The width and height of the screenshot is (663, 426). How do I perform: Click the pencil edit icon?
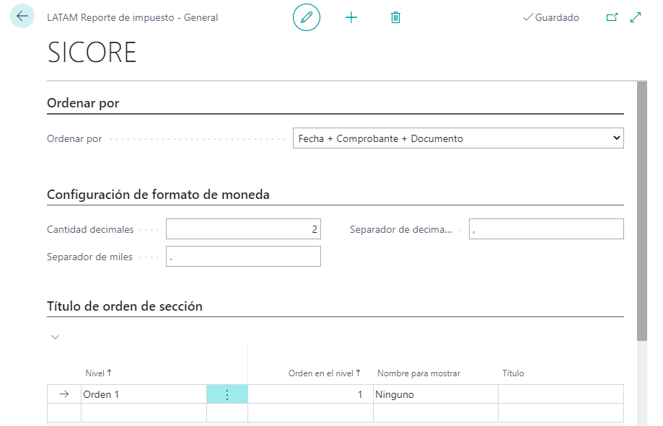306,17
